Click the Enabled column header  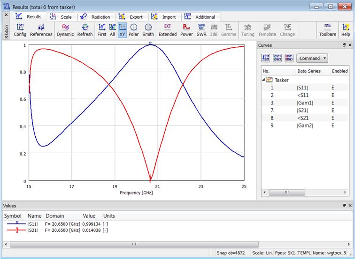[340, 71]
